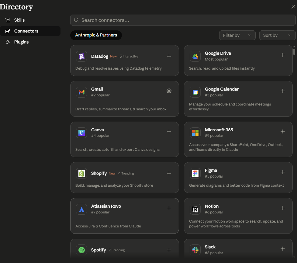Open the Filter by dropdown

point(237,35)
